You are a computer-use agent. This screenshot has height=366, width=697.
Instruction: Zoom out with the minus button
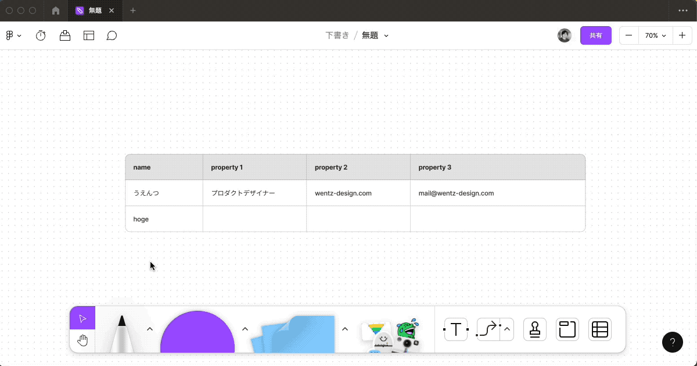tap(629, 35)
